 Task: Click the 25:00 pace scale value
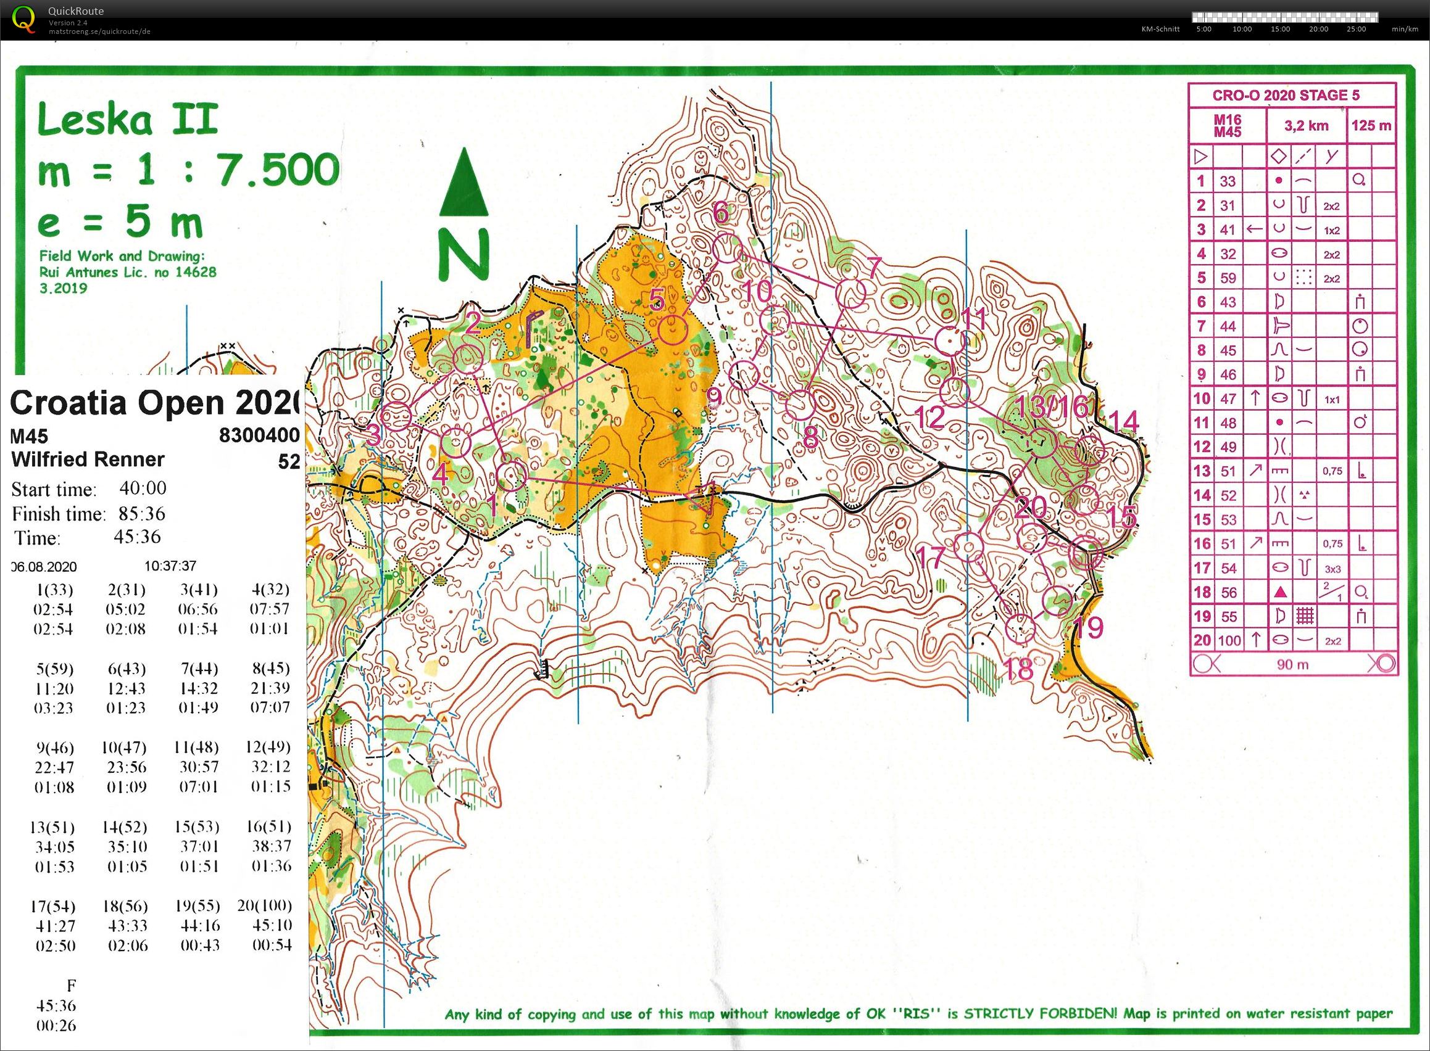pos(1357,29)
